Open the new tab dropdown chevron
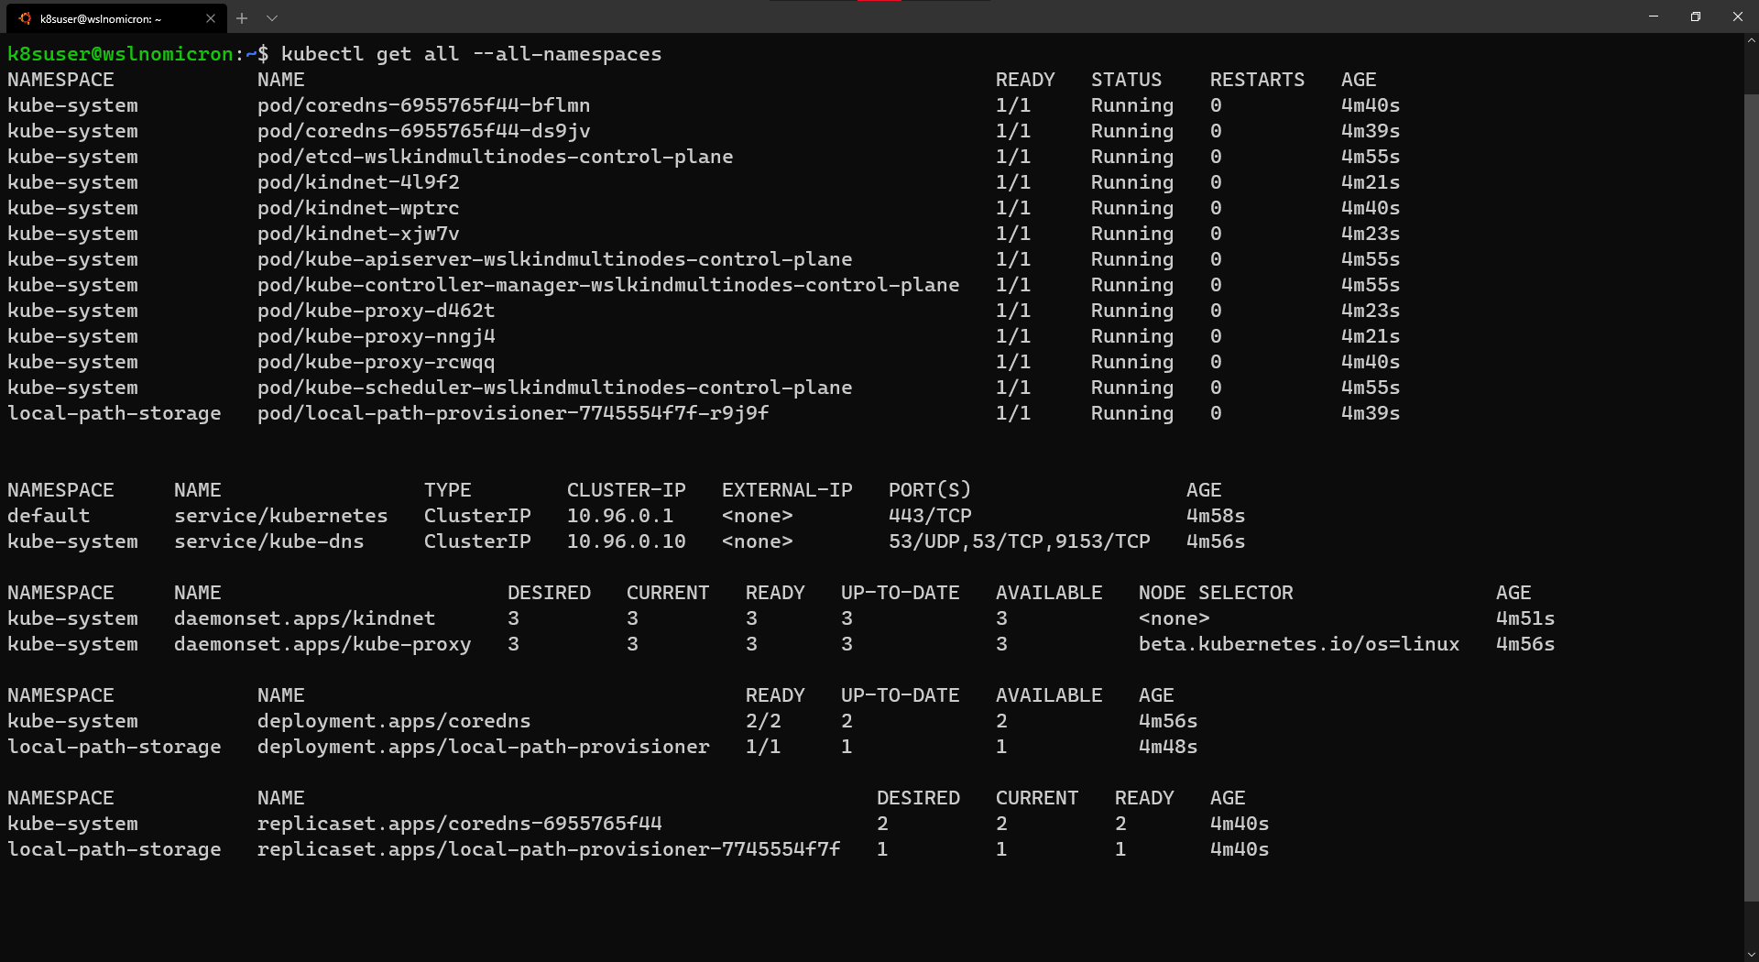1759x962 pixels. tap(271, 17)
